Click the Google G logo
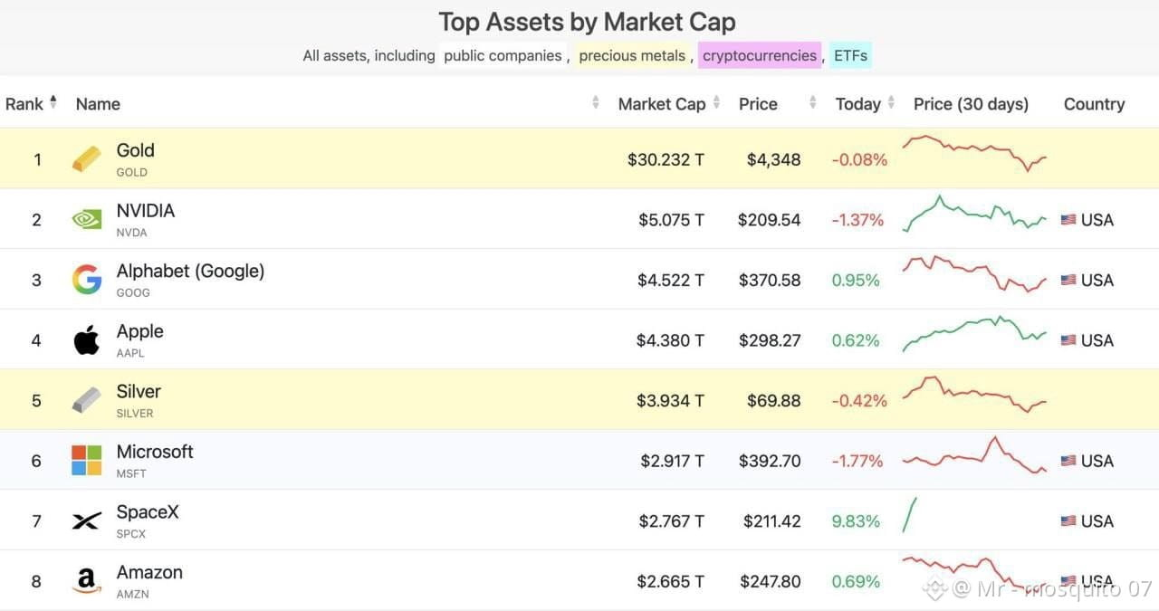This screenshot has height=611, width=1159. (87, 280)
